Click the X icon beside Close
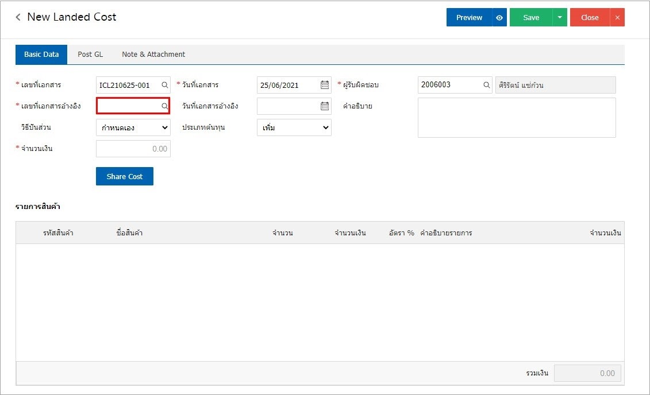This screenshot has width=650, height=395. click(x=617, y=17)
